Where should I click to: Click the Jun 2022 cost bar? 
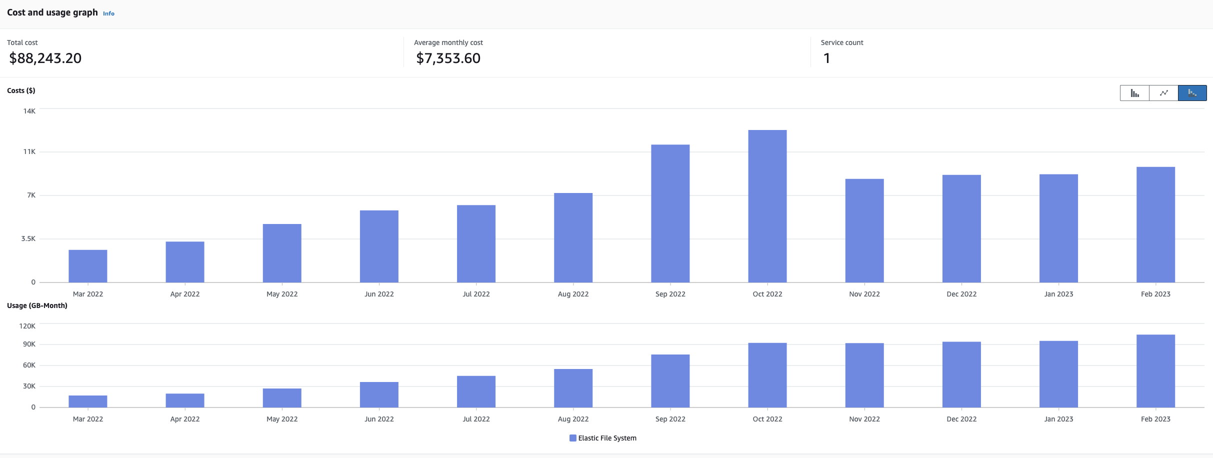(379, 245)
